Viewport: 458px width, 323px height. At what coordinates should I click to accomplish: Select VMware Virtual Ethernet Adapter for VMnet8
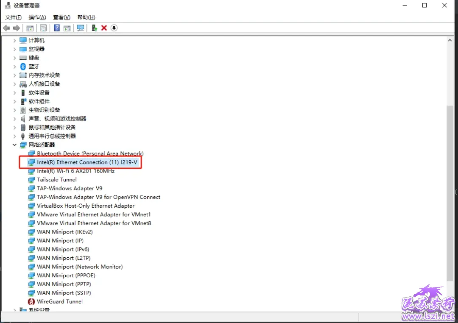click(x=94, y=223)
